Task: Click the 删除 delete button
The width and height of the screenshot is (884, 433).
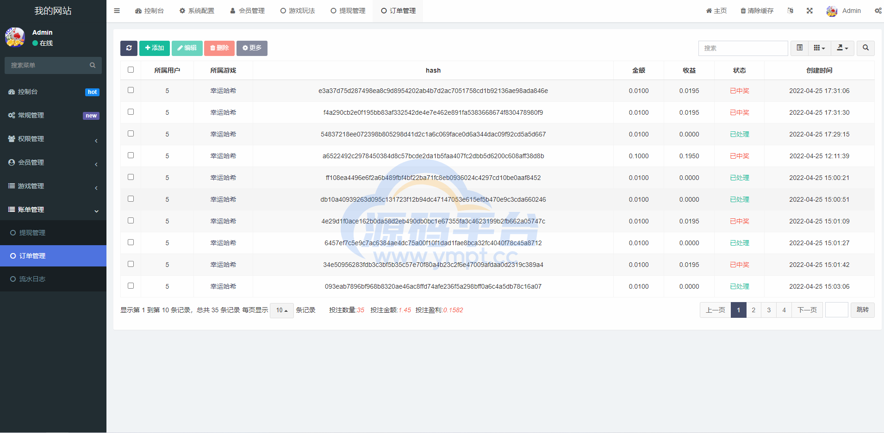Action: click(219, 48)
